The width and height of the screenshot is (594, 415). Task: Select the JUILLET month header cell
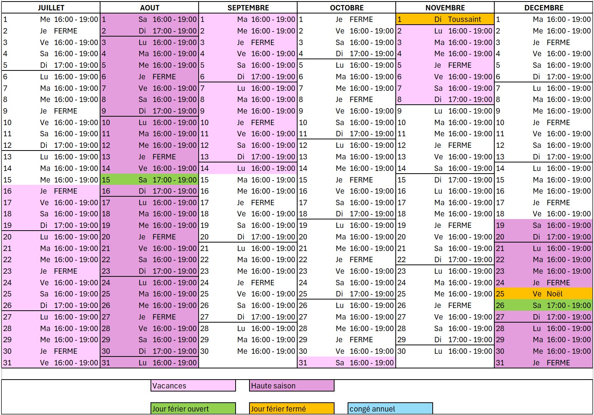pyautogui.click(x=51, y=8)
